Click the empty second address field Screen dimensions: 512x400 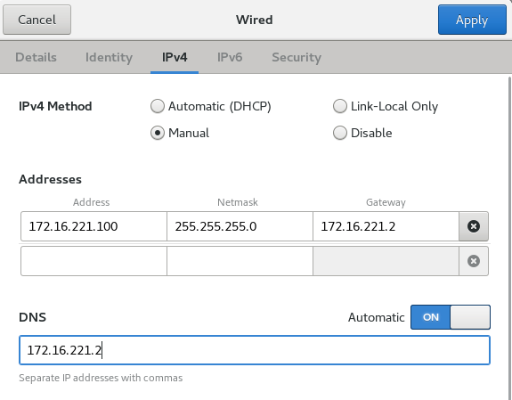pos(93,261)
